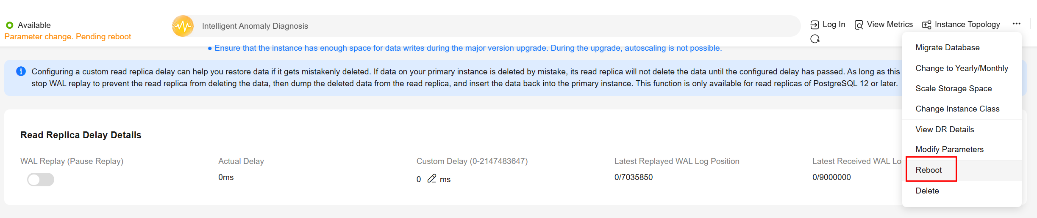Choose Delete from the more menu
1037x218 pixels.
[x=927, y=191]
